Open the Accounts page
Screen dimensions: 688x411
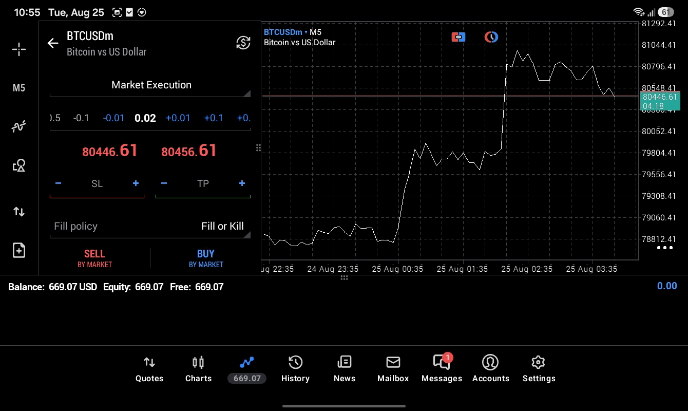click(491, 369)
